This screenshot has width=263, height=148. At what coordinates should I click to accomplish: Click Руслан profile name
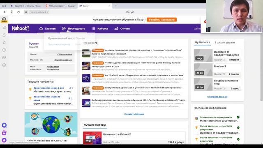34,44
